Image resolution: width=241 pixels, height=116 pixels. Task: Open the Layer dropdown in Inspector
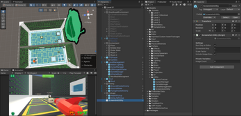coord(233,9)
